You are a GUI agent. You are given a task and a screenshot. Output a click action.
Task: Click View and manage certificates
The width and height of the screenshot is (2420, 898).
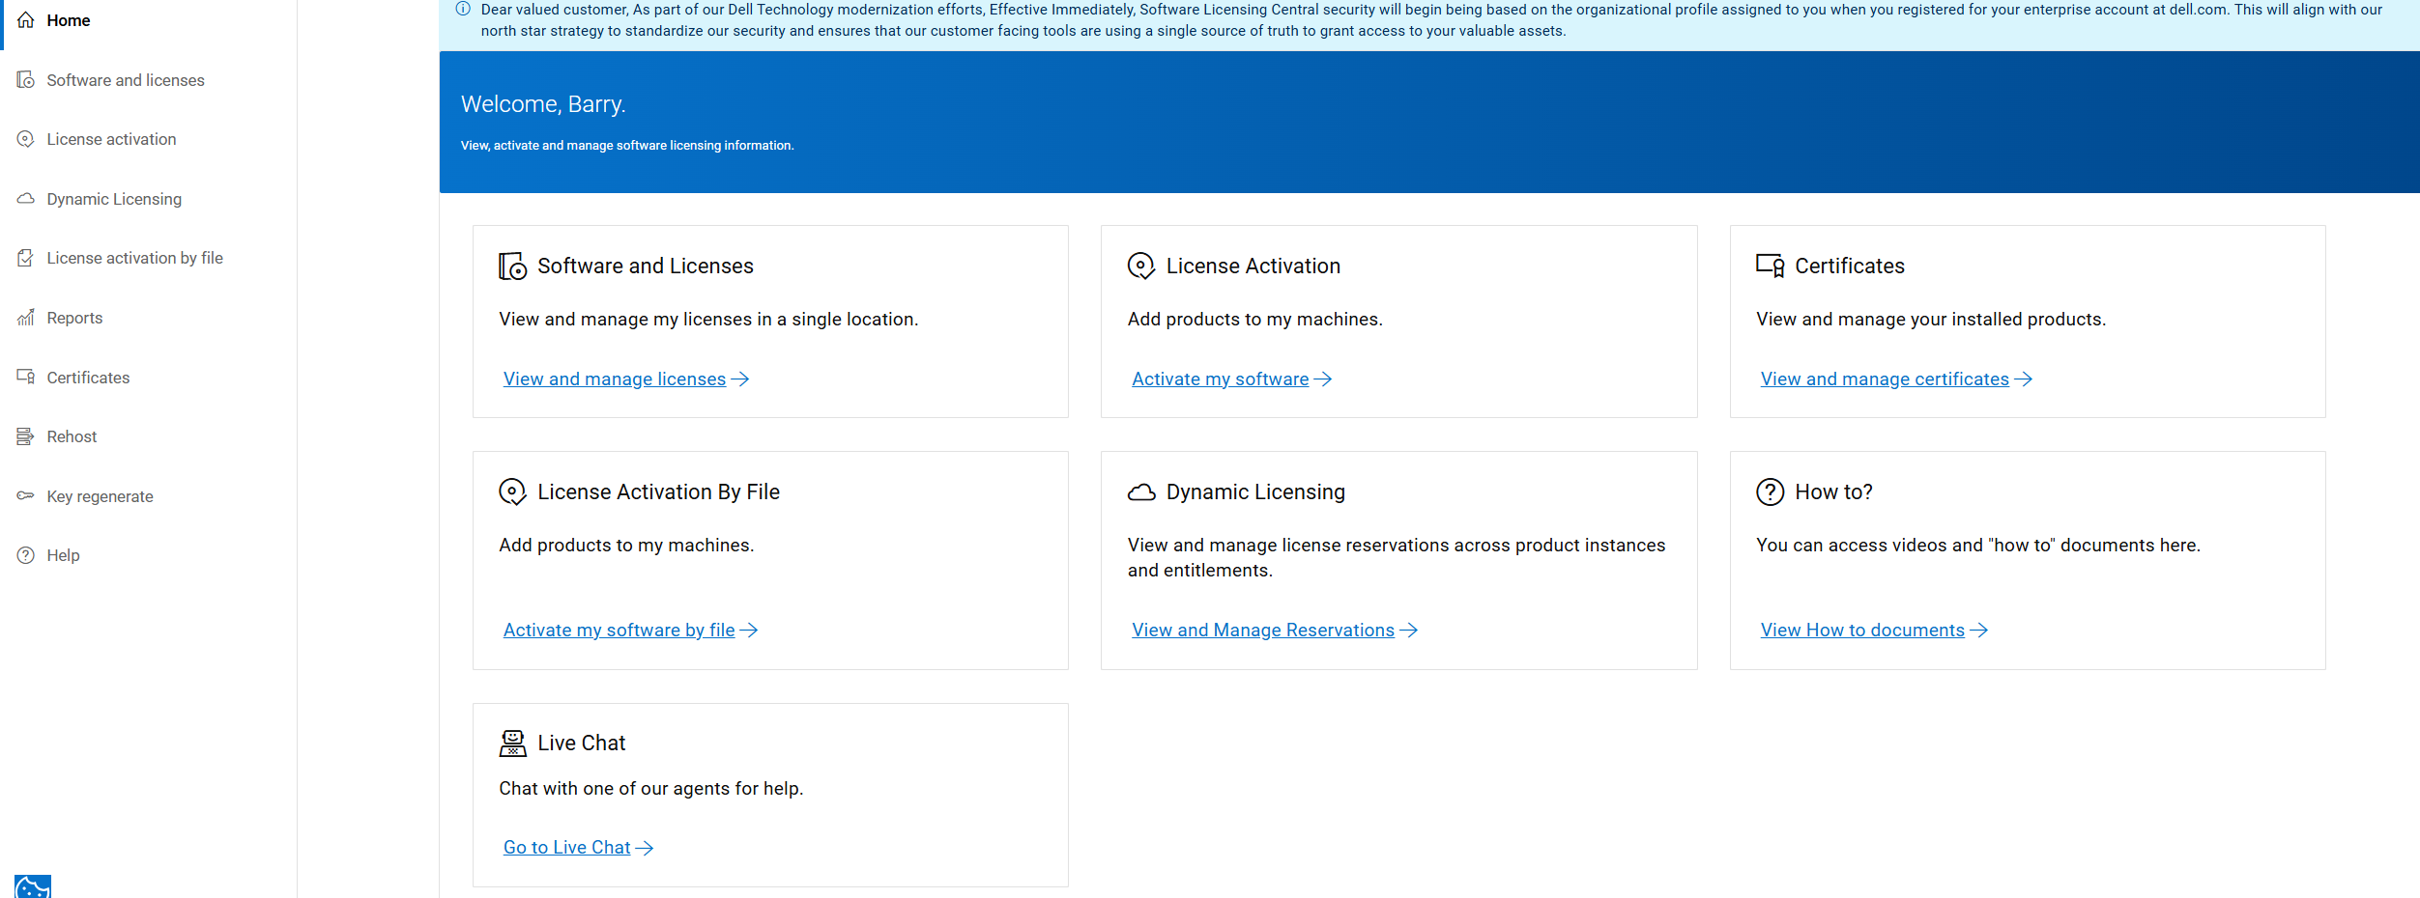pyautogui.click(x=1885, y=379)
